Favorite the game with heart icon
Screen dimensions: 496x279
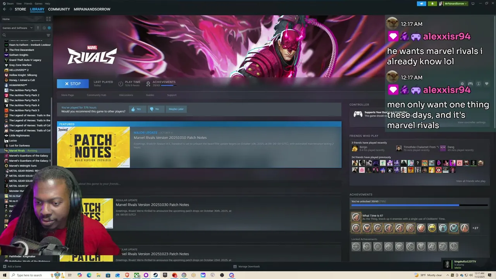pos(487,84)
